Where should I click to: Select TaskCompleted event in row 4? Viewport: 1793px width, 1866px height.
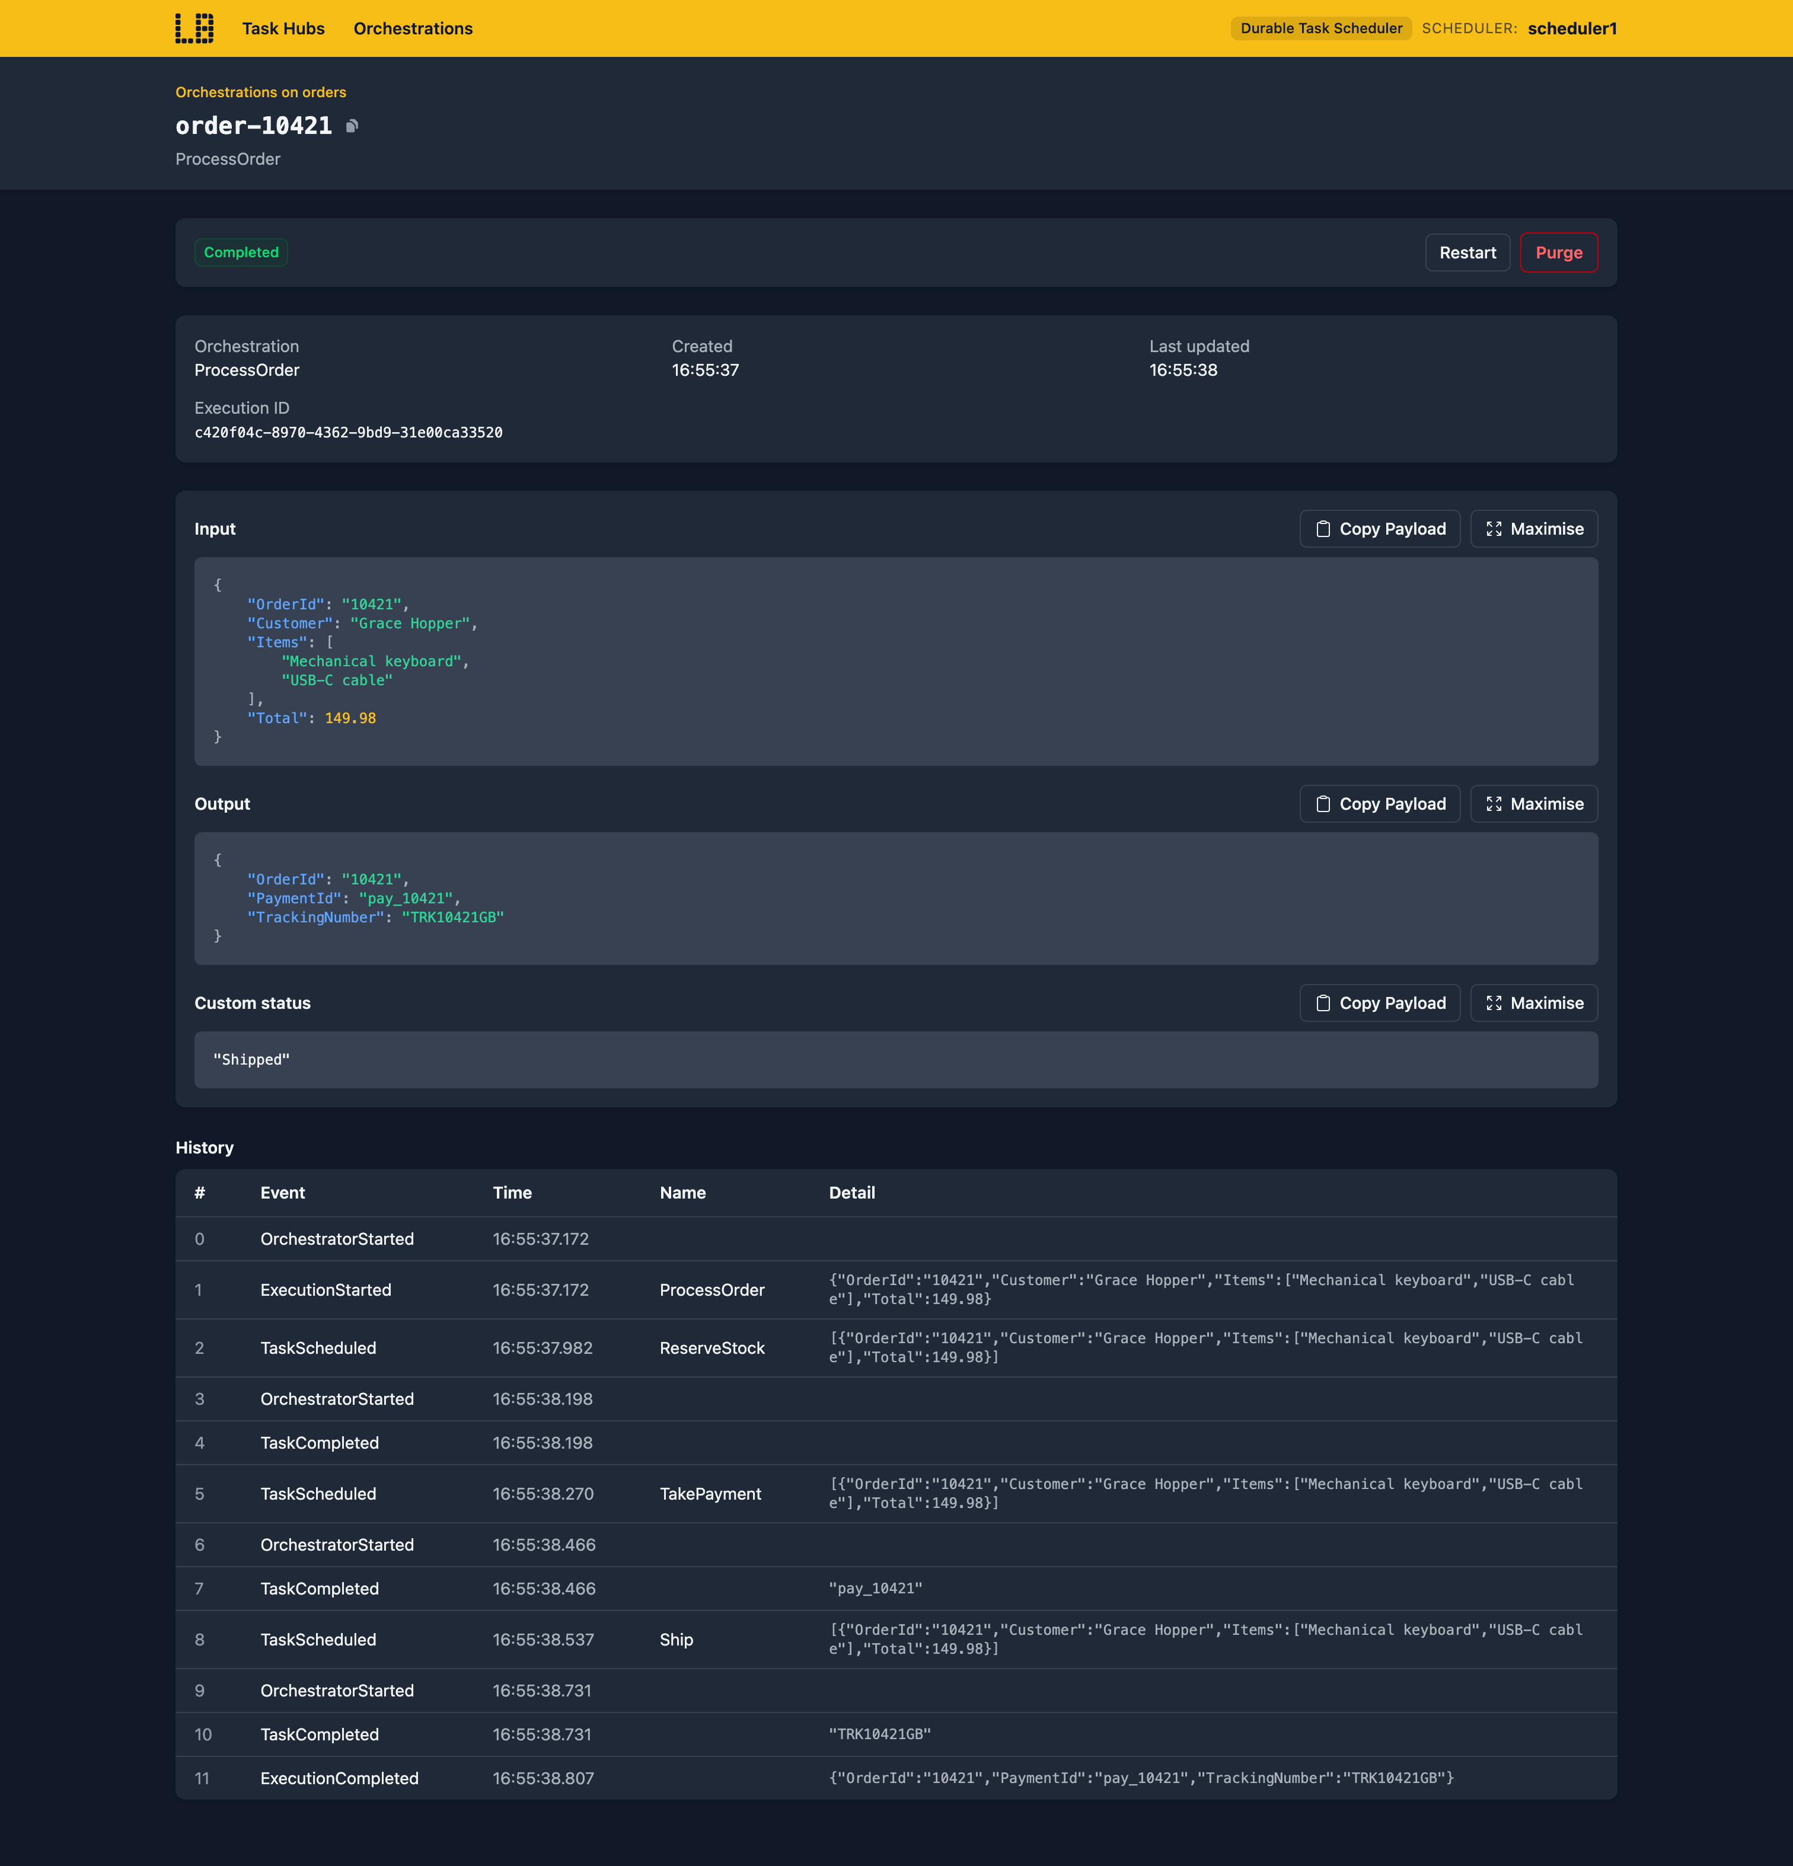click(320, 1443)
